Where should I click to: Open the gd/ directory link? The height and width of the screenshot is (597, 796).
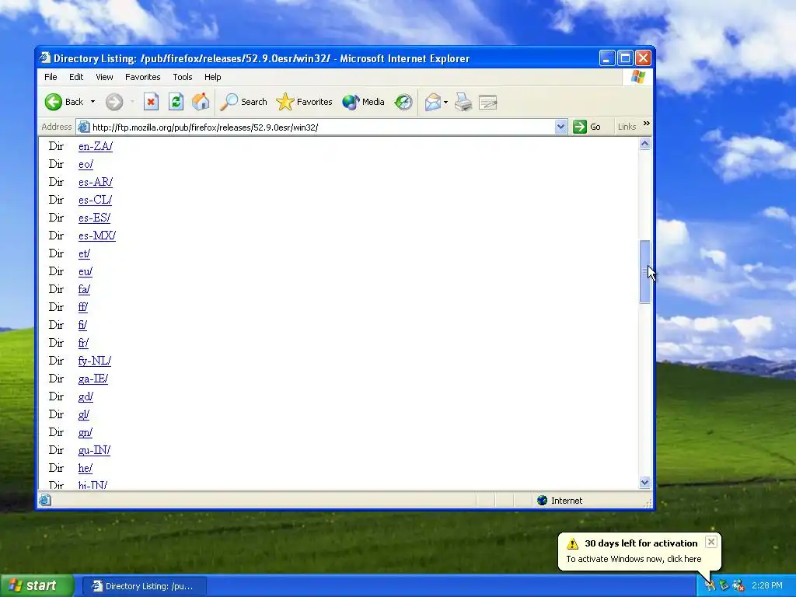click(x=86, y=396)
